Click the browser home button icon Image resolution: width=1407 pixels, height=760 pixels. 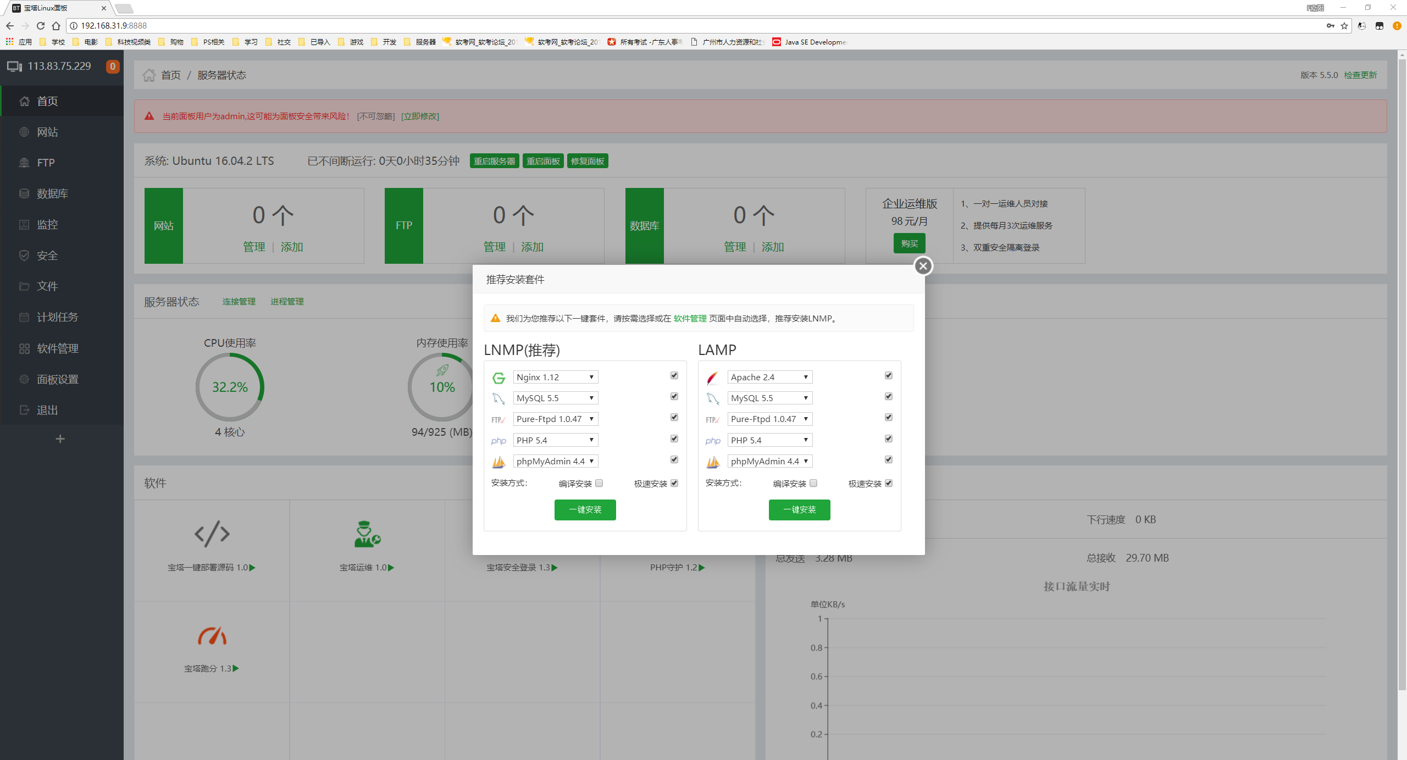[x=56, y=26]
